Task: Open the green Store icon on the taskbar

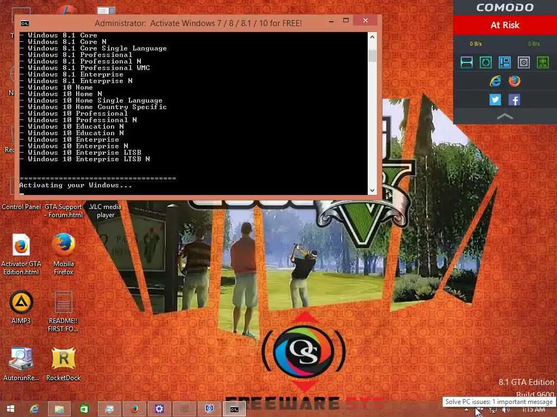Action: (84, 409)
